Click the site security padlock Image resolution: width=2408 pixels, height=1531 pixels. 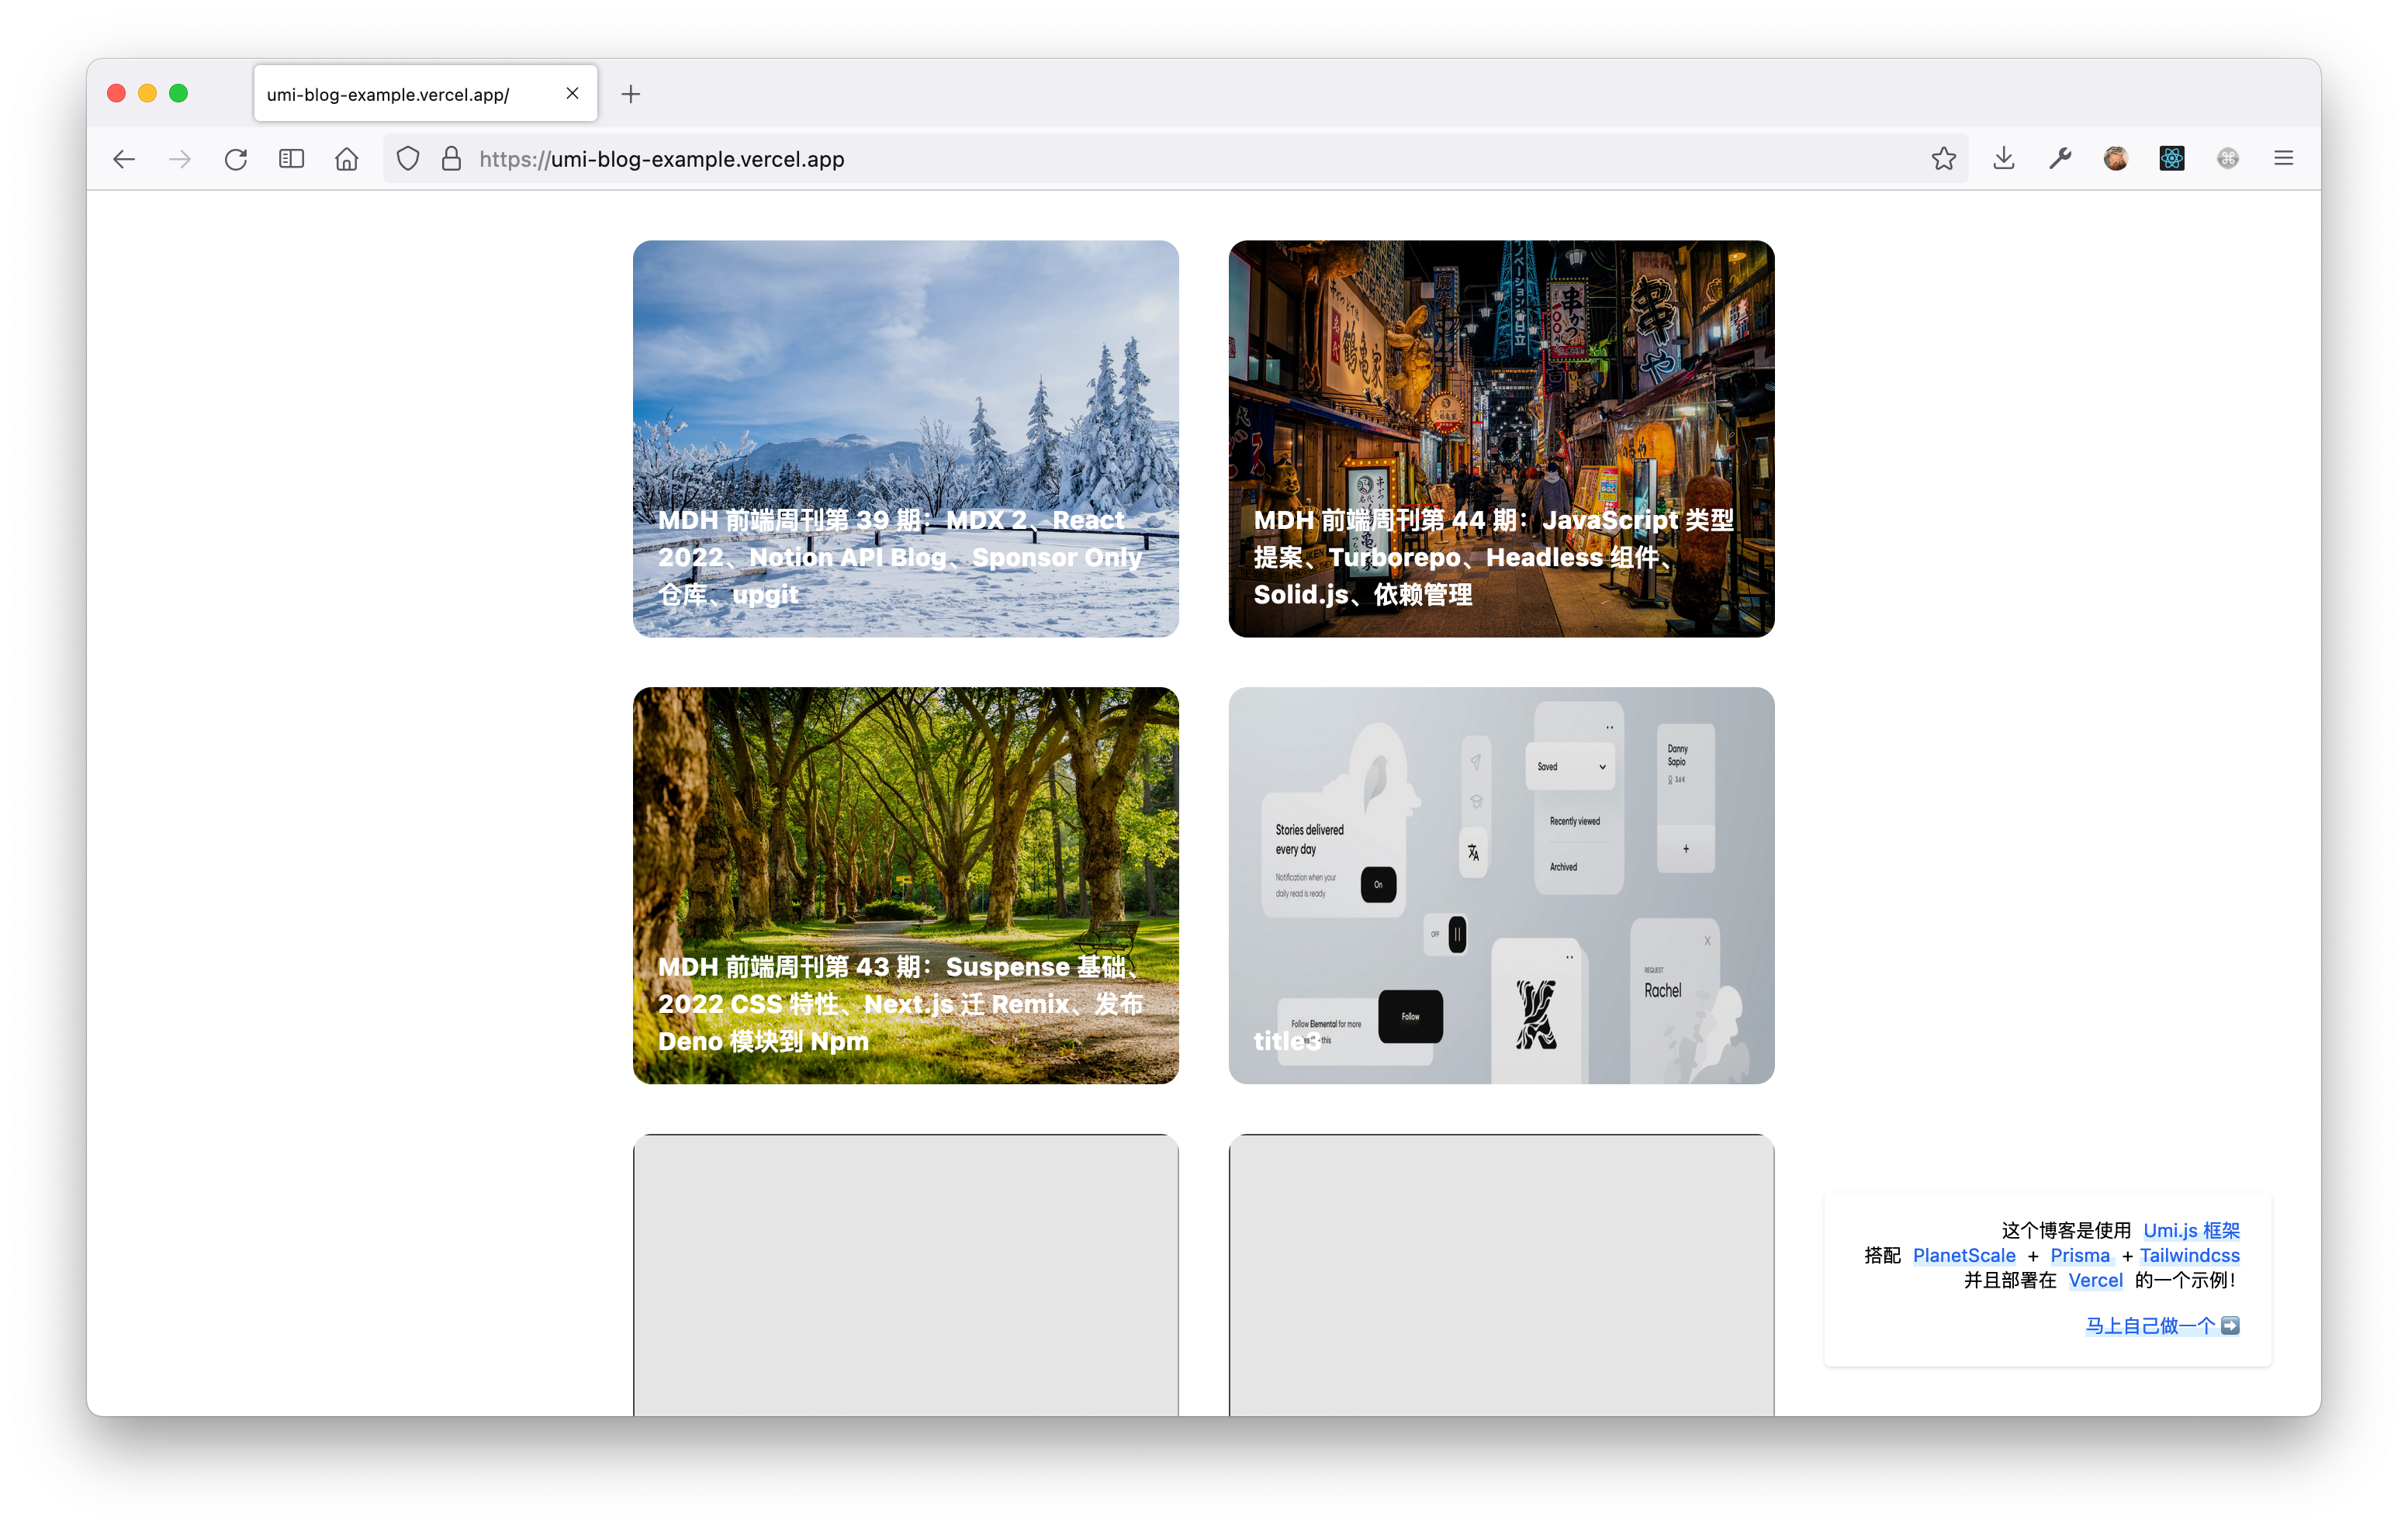[x=451, y=159]
